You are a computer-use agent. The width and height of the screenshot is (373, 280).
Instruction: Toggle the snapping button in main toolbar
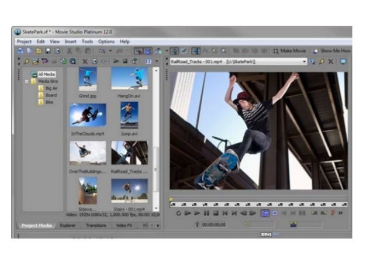pyautogui.click(x=139, y=51)
